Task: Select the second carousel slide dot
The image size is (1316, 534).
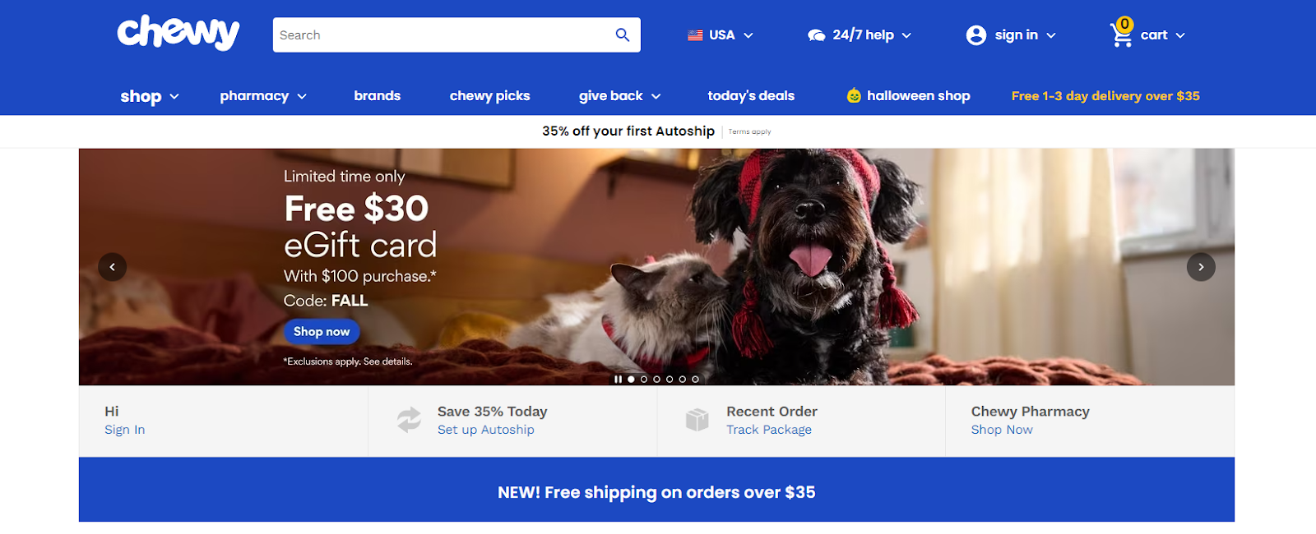Action: pos(644,380)
